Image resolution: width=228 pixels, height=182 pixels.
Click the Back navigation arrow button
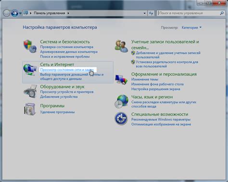pyautogui.click(x=7, y=13)
